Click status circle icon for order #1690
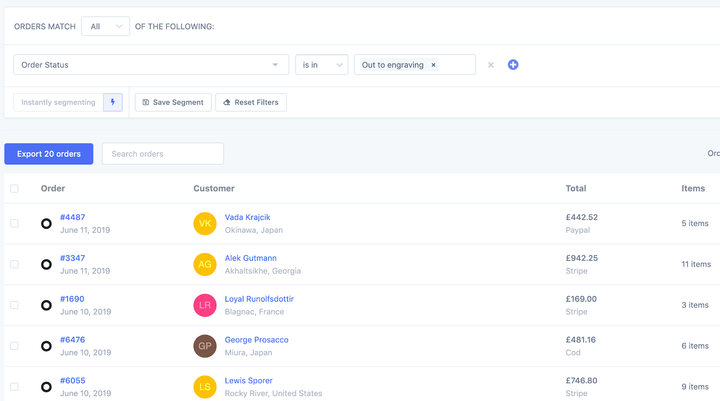Viewport: 720px width, 401px height. tap(46, 305)
